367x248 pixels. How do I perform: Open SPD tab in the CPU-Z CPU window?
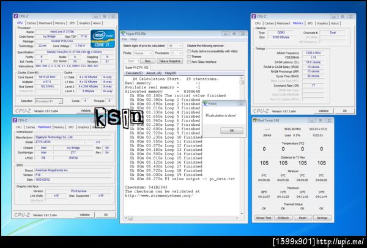(72, 23)
